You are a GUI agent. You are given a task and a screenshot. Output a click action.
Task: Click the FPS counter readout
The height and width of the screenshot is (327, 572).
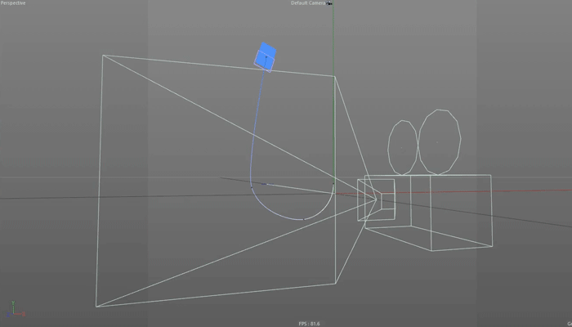pyautogui.click(x=309, y=324)
